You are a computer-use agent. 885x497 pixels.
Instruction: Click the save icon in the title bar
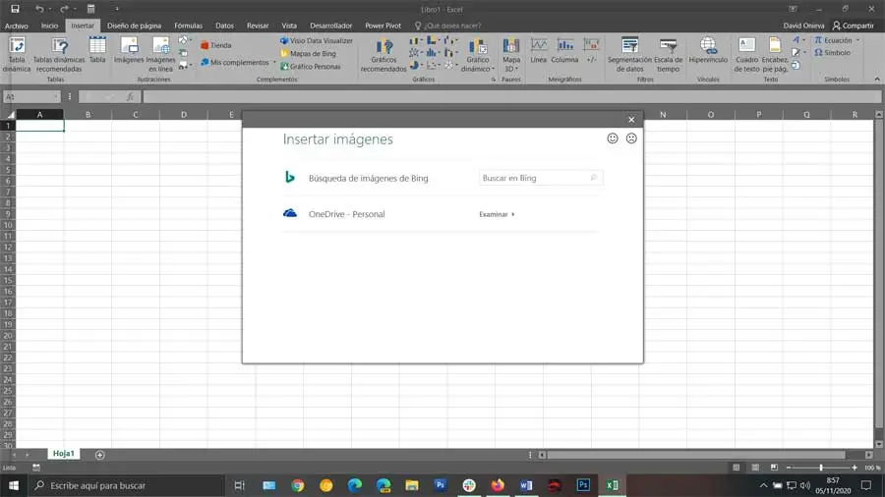(x=15, y=9)
